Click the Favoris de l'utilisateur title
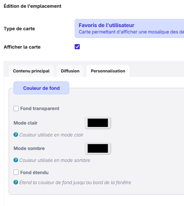184x206 pixels. click(x=106, y=25)
